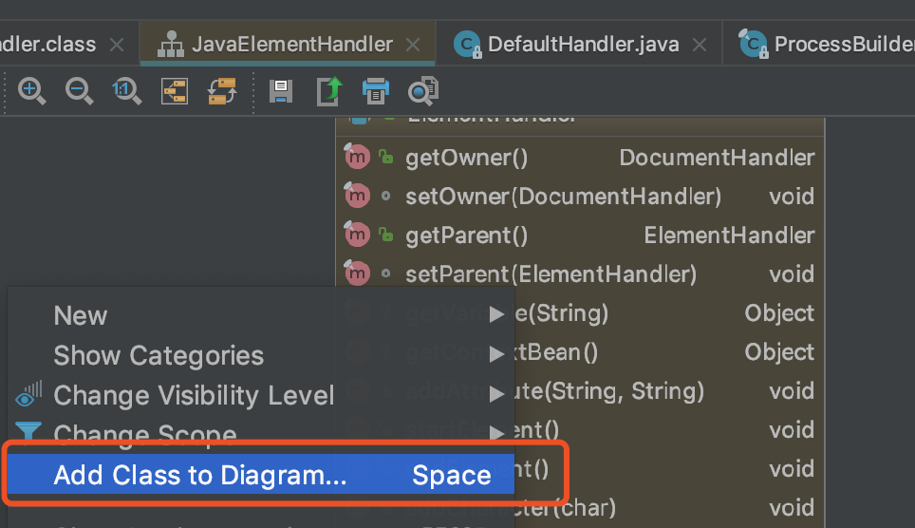The height and width of the screenshot is (528, 915).
Task: Open the Print Preview icon
Action: click(422, 91)
